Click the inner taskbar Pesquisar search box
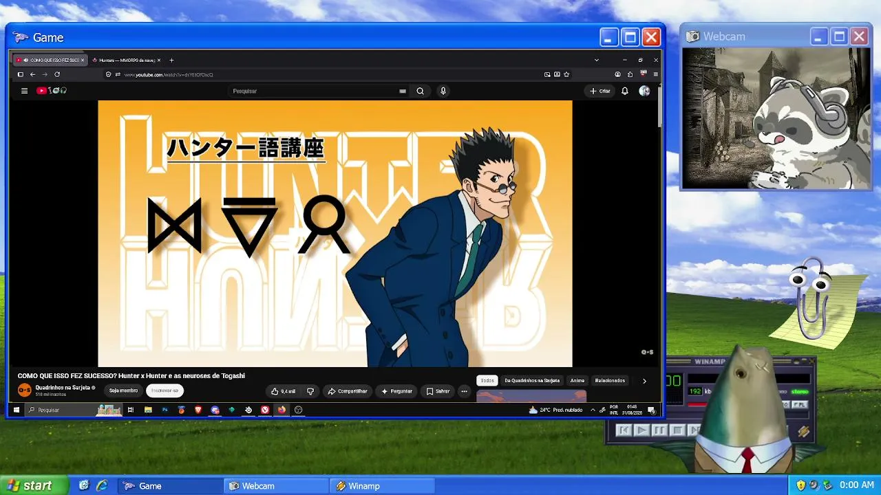Image resolution: width=881 pixels, height=495 pixels. click(x=74, y=410)
